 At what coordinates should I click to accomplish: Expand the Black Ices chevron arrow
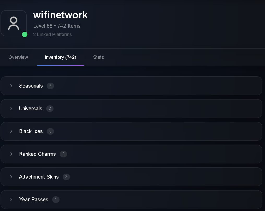coord(11,131)
